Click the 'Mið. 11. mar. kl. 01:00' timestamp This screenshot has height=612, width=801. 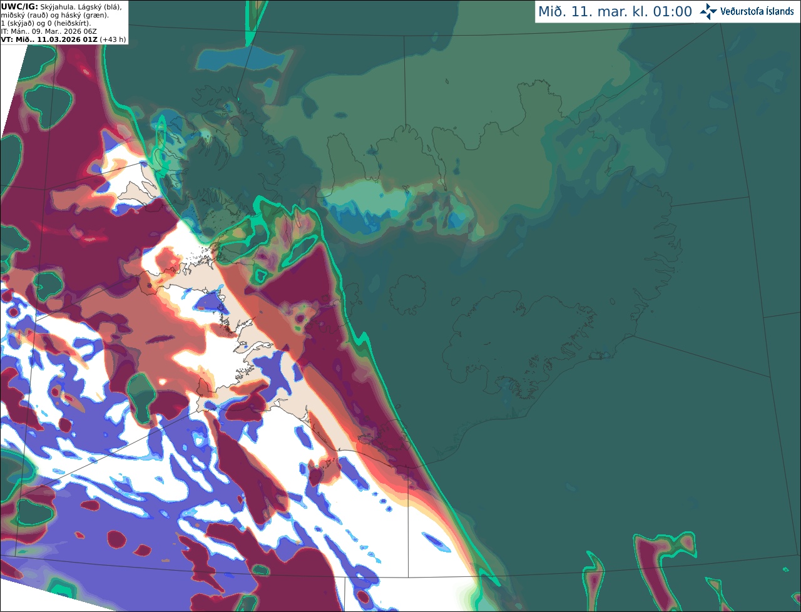(x=615, y=12)
